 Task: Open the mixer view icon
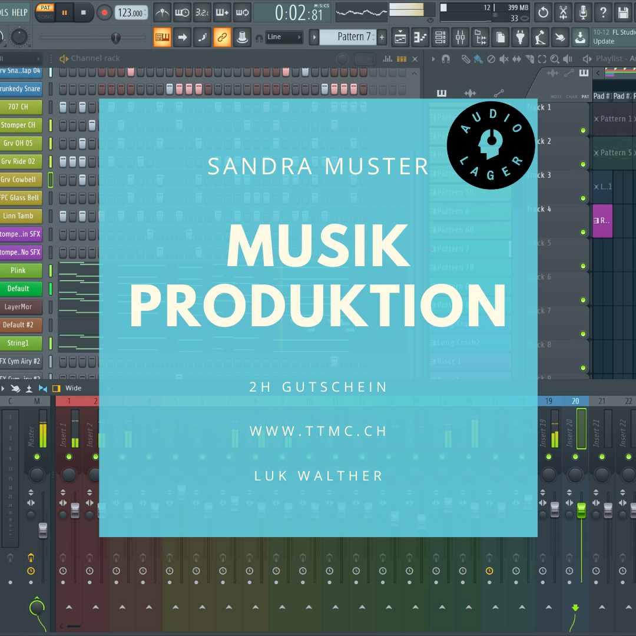pyautogui.click(x=461, y=37)
